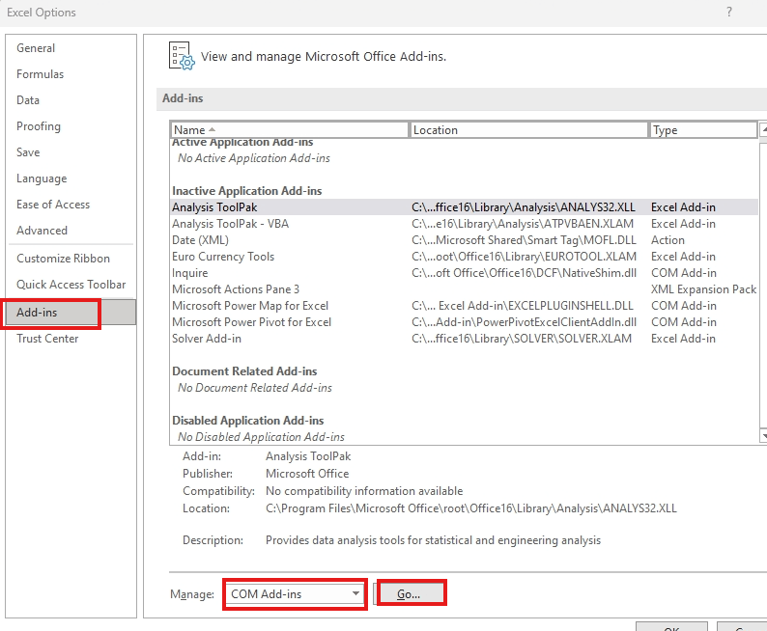Select the Solver Add-in row
Image resolution: width=767 pixels, height=631 pixels.
464,339
